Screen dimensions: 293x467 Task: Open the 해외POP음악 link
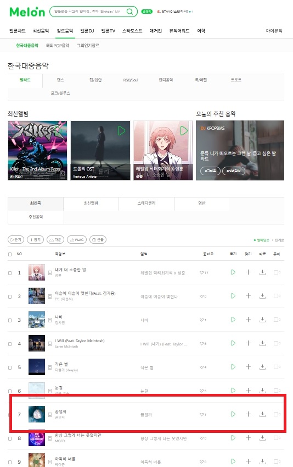58,46
